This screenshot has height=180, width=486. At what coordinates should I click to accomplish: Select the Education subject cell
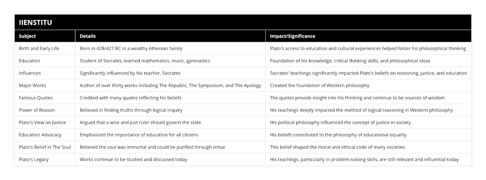tap(30, 60)
